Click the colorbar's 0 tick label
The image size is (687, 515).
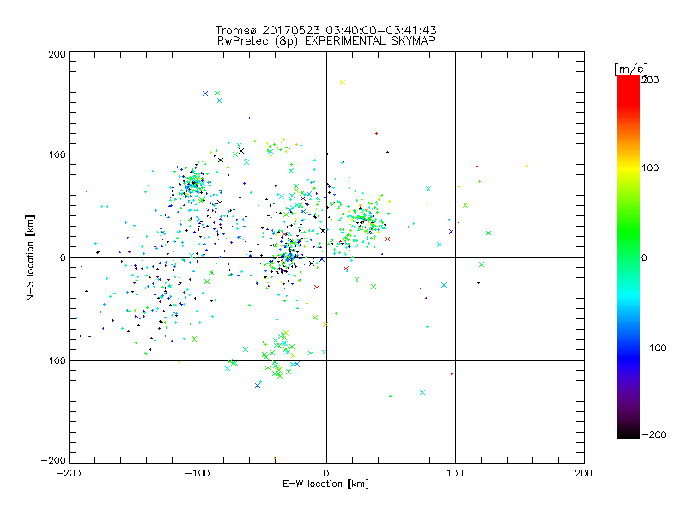(x=644, y=257)
